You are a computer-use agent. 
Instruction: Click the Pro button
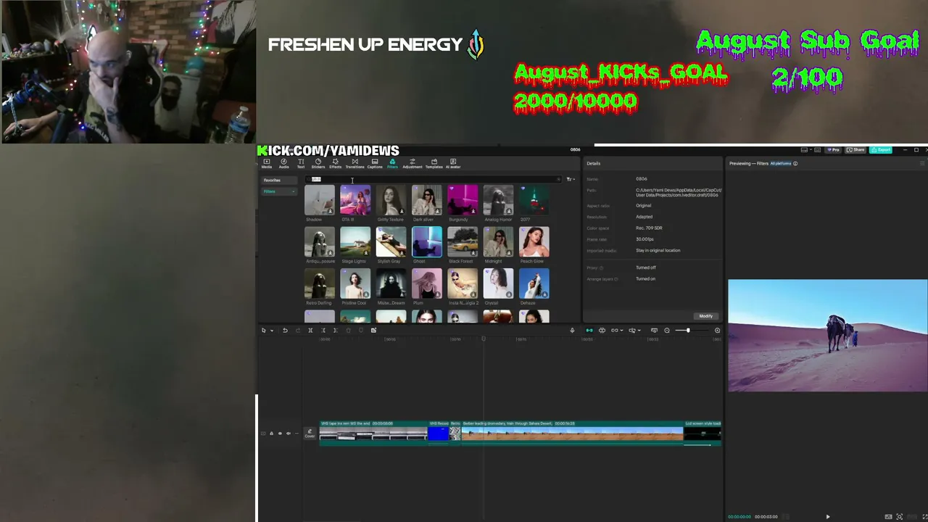834,150
